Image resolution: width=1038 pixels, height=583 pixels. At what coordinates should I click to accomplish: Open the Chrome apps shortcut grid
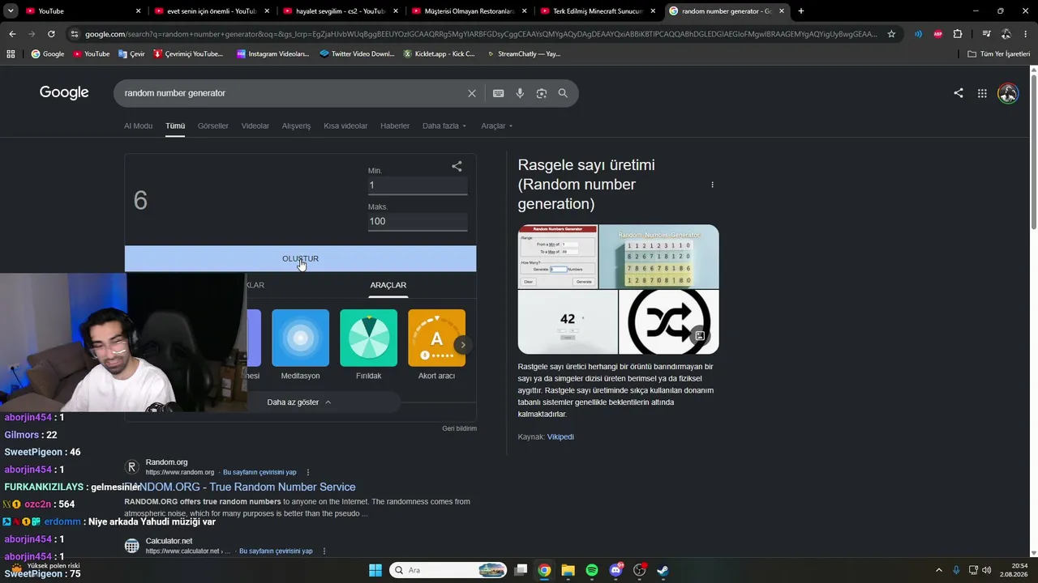click(x=11, y=54)
